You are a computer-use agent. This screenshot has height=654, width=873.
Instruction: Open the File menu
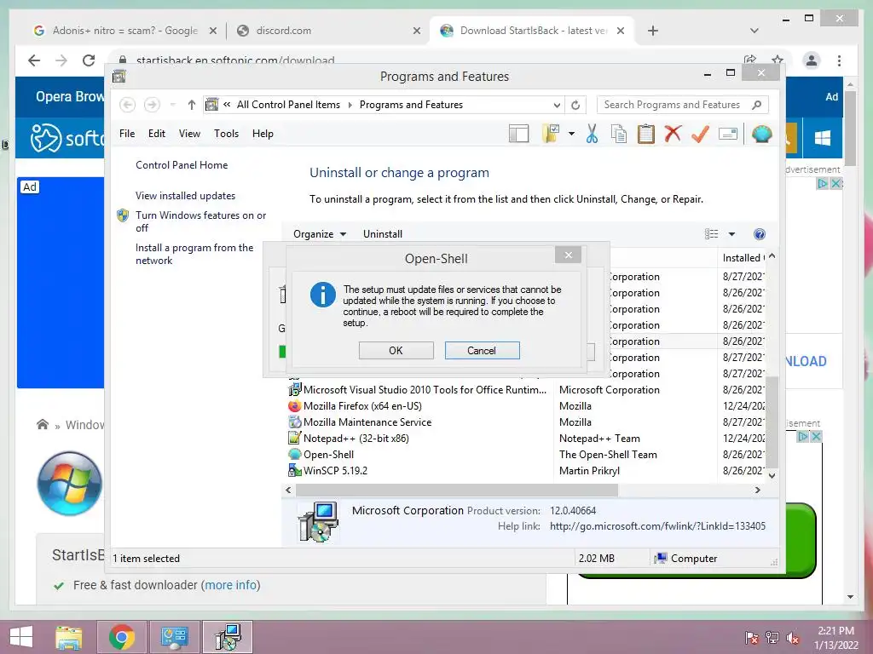[127, 134]
